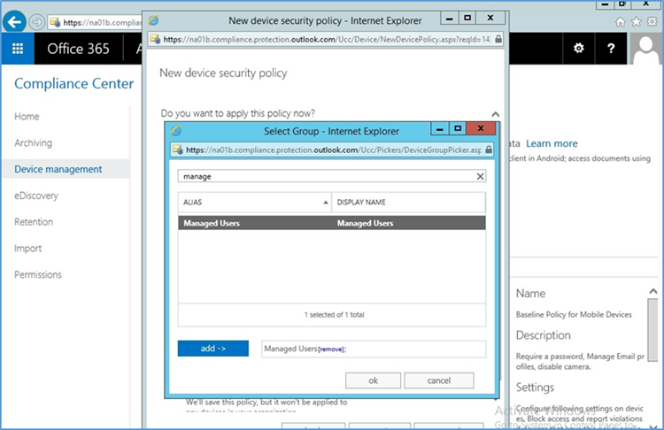The height and width of the screenshot is (430, 664).
Task: Click the browser back arrow button
Action: (15, 22)
